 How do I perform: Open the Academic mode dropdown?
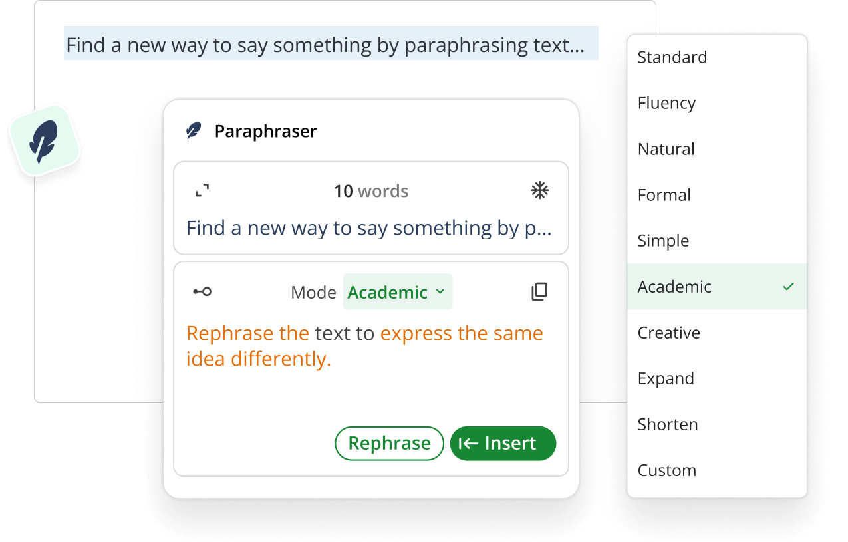click(397, 292)
